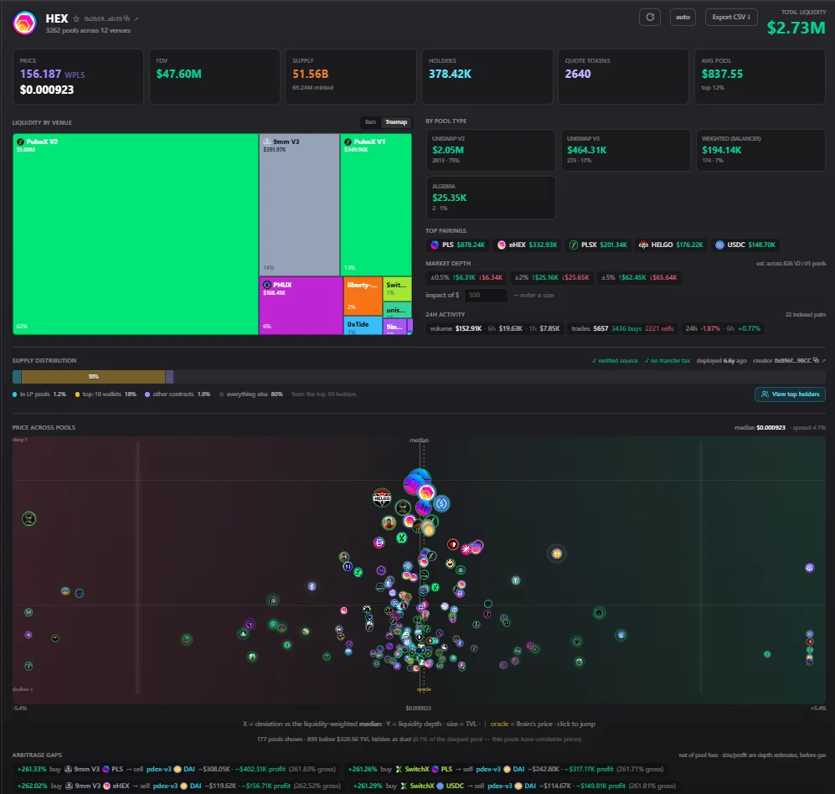This screenshot has height=794, width=835.
Task: Select the orange liberty treemap block
Action: (363, 296)
